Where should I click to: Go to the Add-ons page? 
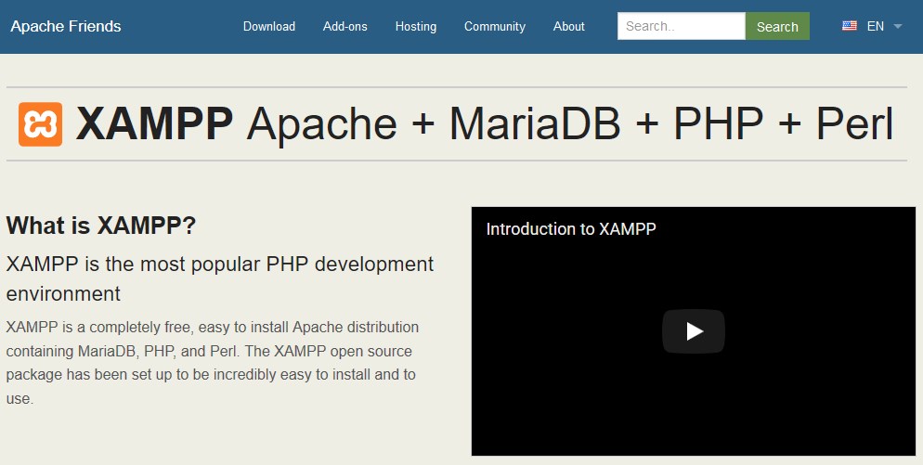[344, 26]
